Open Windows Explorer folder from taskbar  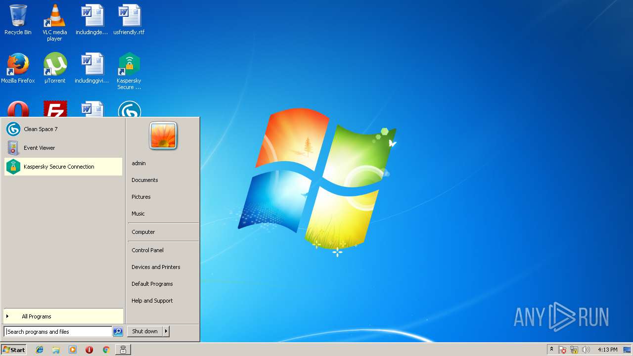pos(56,350)
